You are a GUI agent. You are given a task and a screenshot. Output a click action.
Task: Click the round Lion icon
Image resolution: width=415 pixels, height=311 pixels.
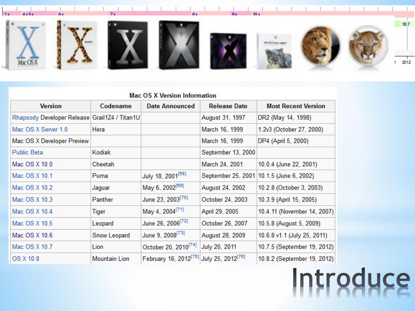pyautogui.click(x=321, y=46)
